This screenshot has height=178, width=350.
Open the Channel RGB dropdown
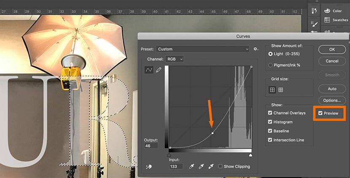175,60
